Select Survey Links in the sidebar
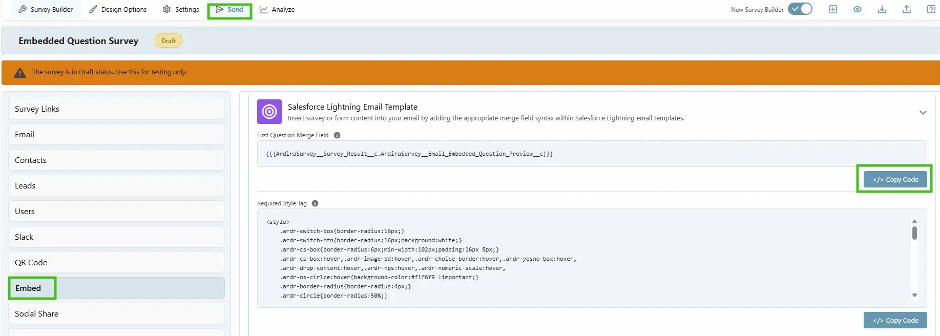This screenshot has height=336, width=940. 116,109
